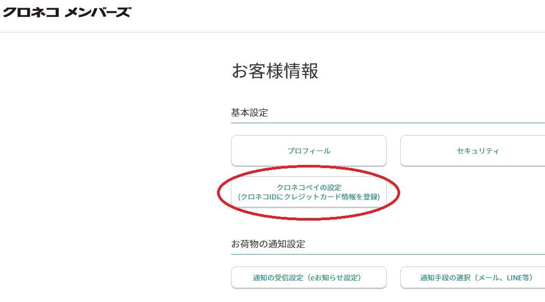
Task: Return home via クロネコ メンバーズ header logo
Action: 67,12
